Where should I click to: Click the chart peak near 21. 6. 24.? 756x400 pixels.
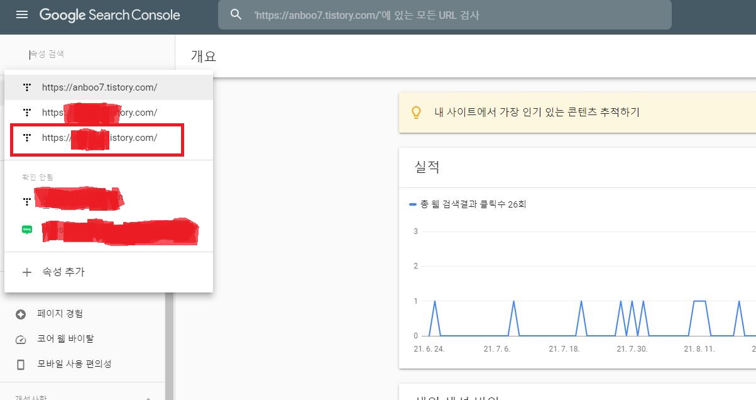[435, 301]
